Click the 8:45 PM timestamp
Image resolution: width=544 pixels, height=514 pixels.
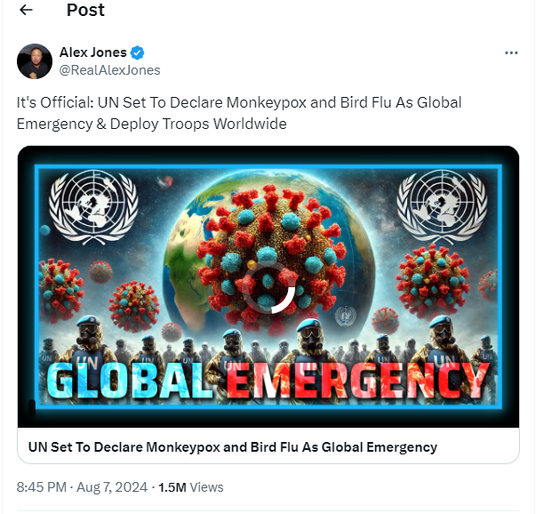41,487
